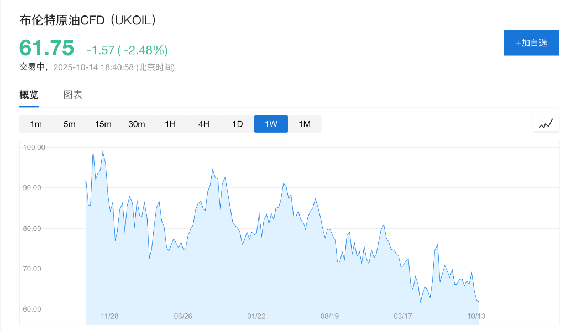Set chart period to 1H
The image size is (566, 331).
tap(170, 124)
